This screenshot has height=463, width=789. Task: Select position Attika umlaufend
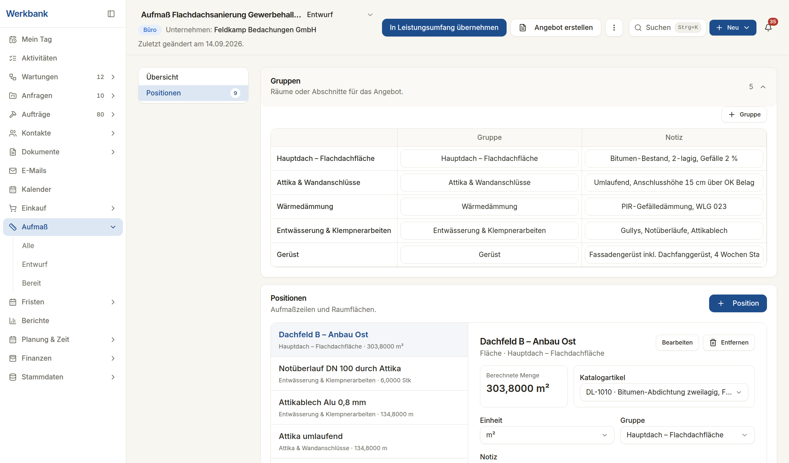(x=369, y=442)
